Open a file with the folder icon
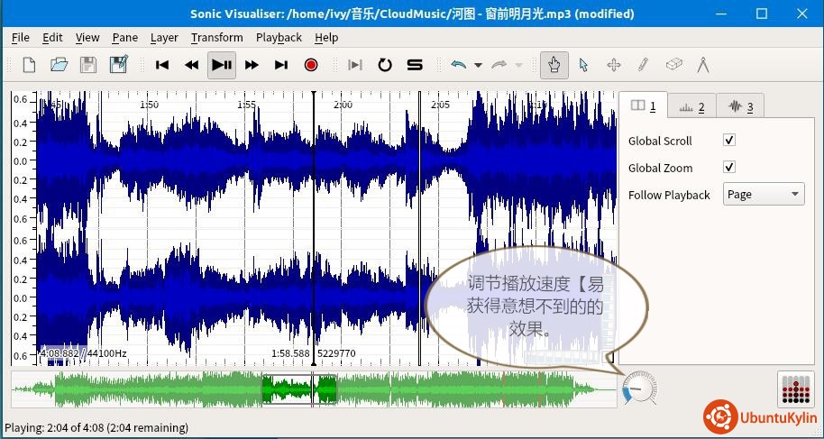The width and height of the screenshot is (824, 439). point(59,65)
